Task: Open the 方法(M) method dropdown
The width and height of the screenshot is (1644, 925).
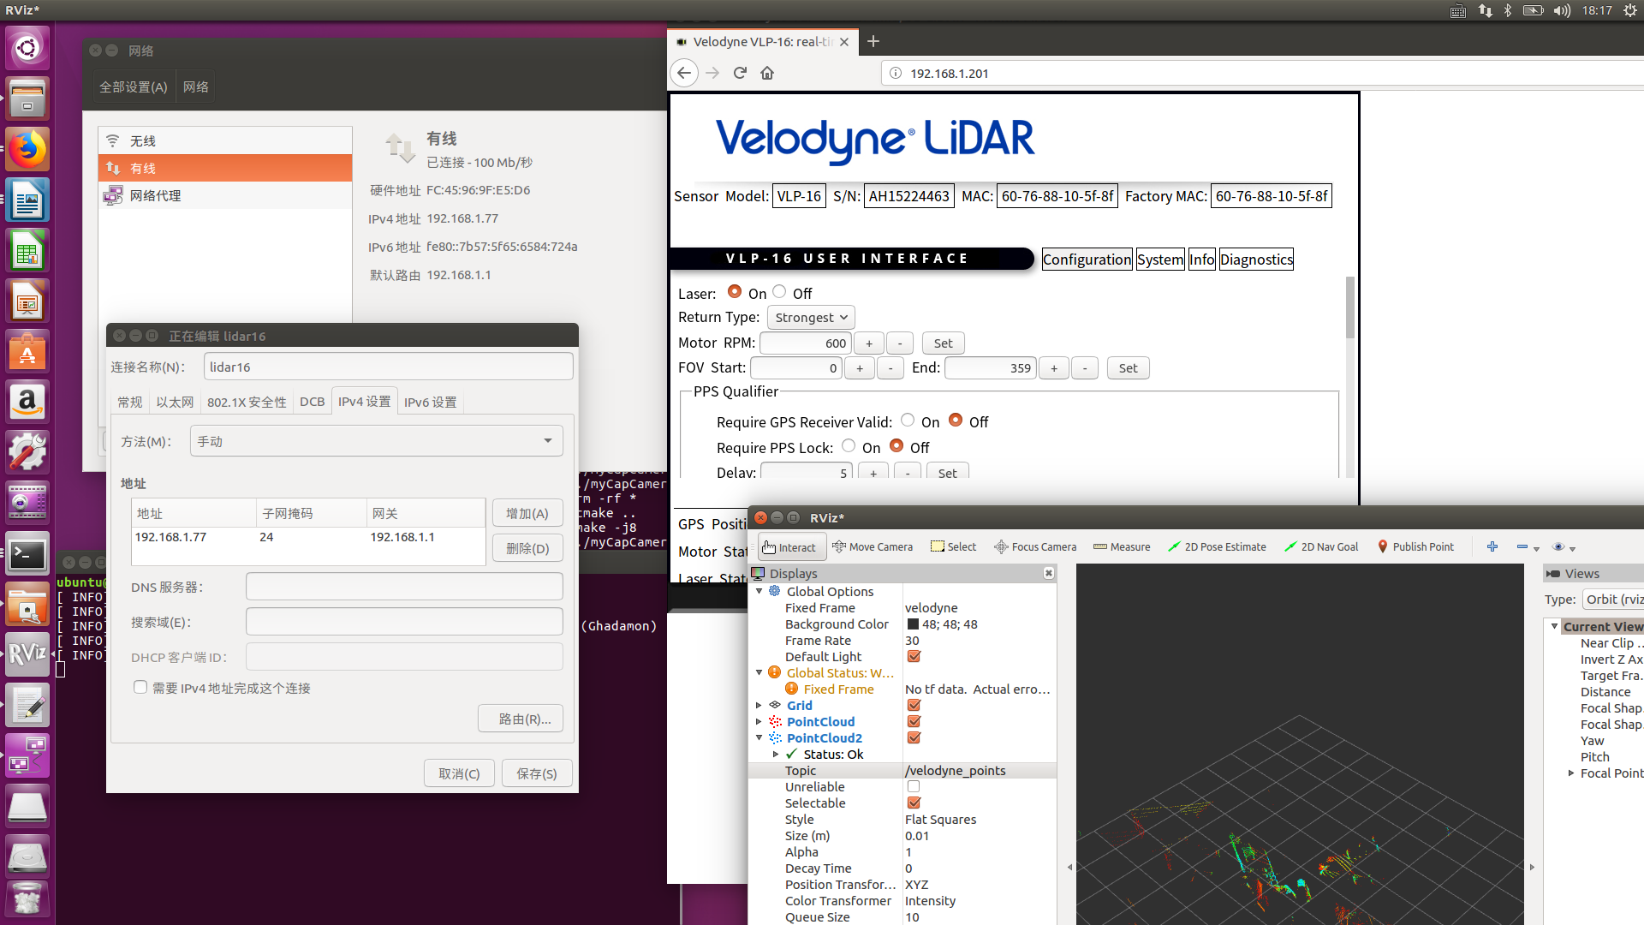Action: click(375, 440)
